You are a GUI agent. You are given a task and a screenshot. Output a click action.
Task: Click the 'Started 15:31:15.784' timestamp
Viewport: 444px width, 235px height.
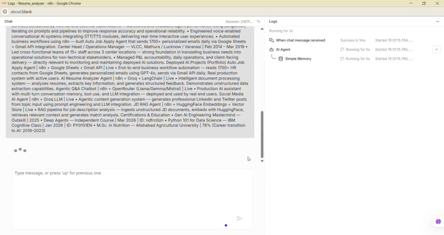coord(393,40)
